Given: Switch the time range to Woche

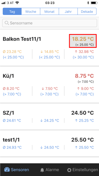Looking at the screenshot, I should [x=31, y=11].
